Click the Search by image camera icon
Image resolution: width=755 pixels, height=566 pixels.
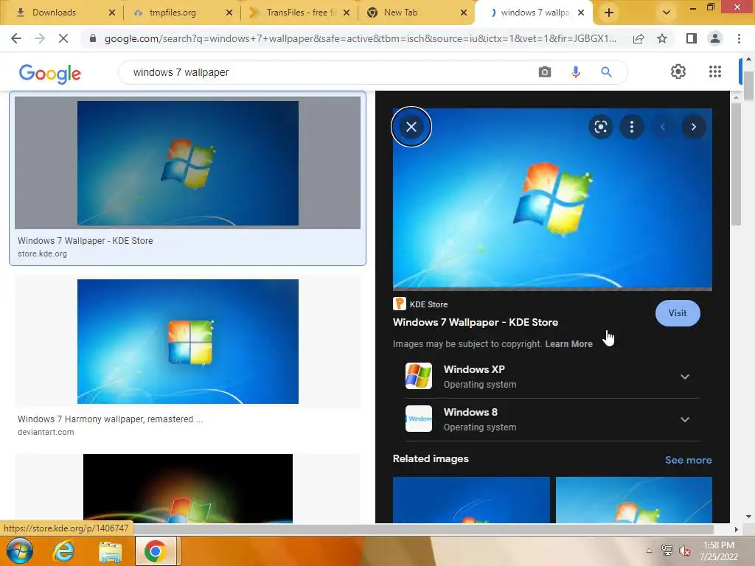point(545,72)
